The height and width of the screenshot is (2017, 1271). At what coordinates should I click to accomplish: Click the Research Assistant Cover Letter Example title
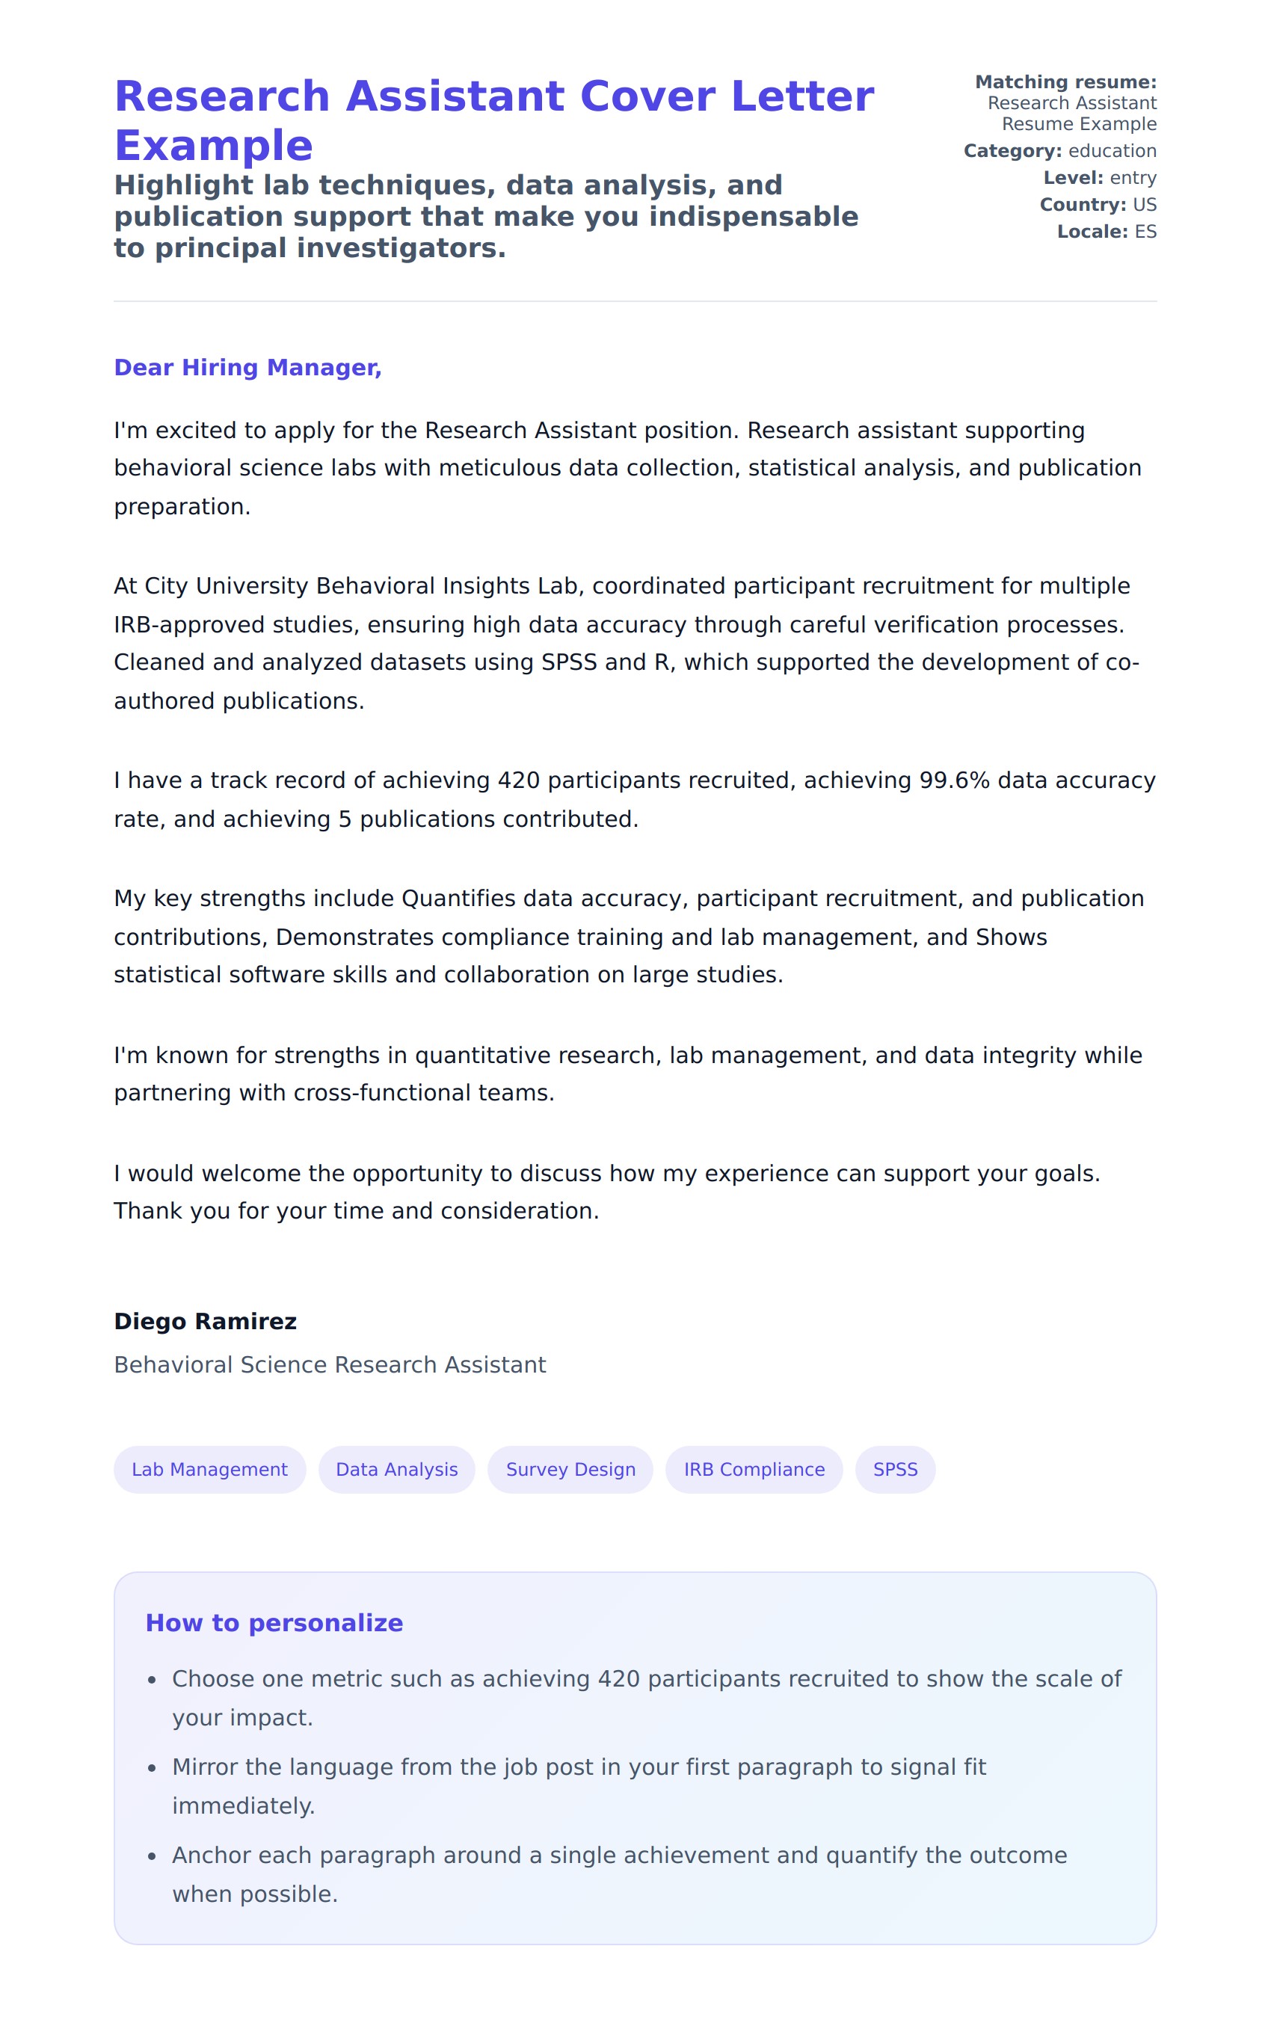pos(493,120)
